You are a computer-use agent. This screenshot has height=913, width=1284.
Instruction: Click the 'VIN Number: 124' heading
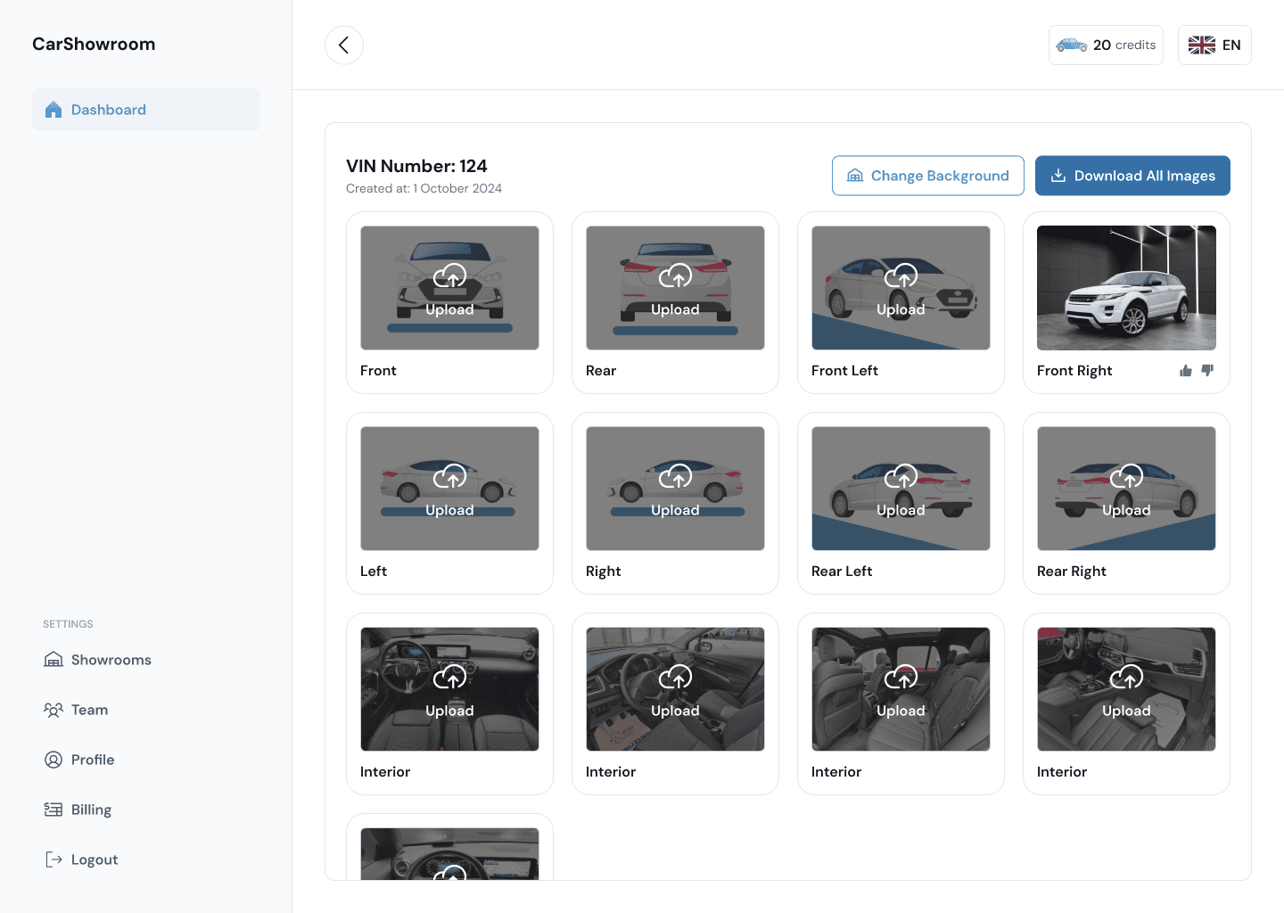point(416,166)
